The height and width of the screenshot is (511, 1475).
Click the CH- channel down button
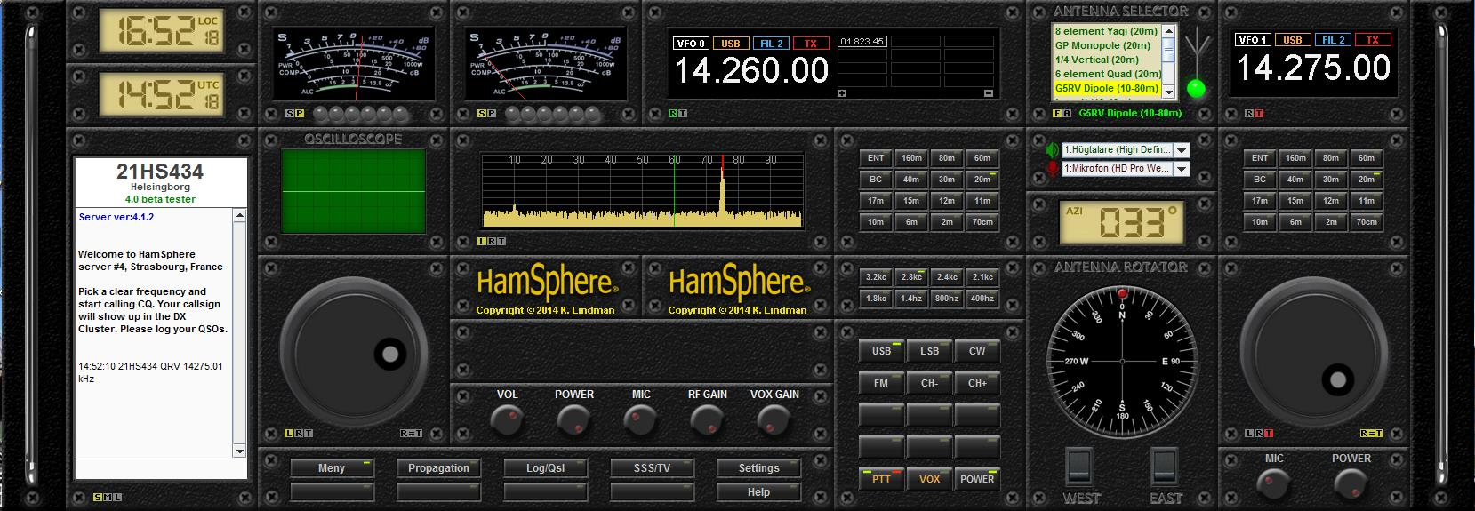pyautogui.click(x=929, y=383)
